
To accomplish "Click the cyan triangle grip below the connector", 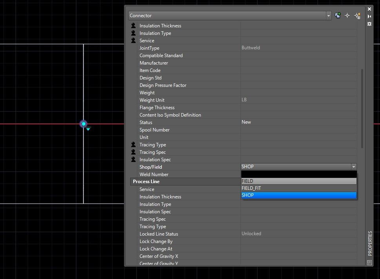I will tap(88, 129).
